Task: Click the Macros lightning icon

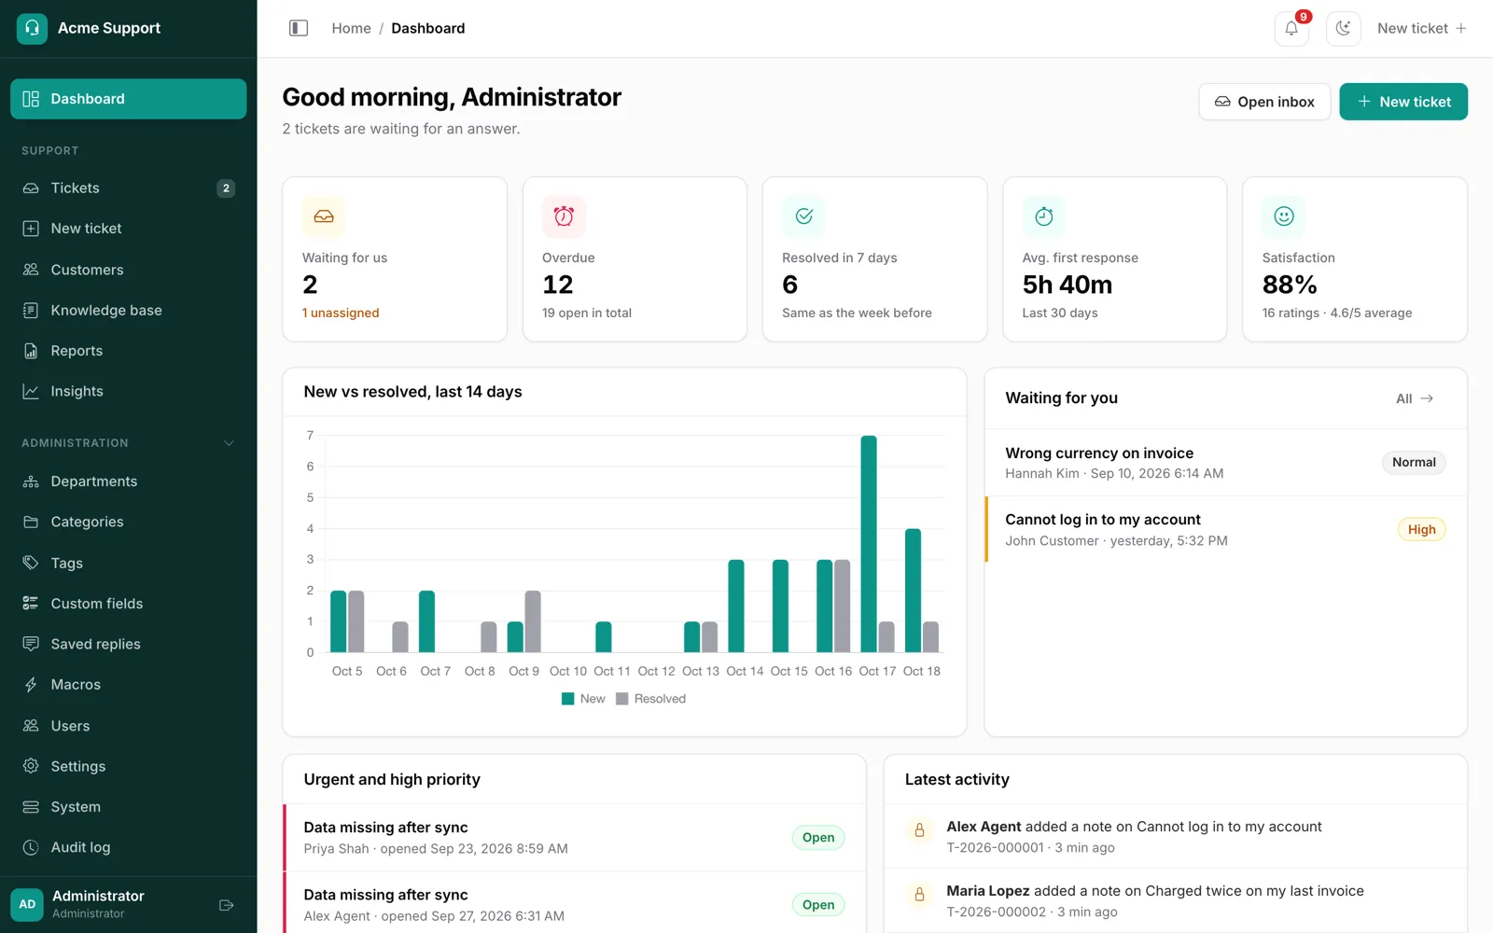Action: click(31, 685)
